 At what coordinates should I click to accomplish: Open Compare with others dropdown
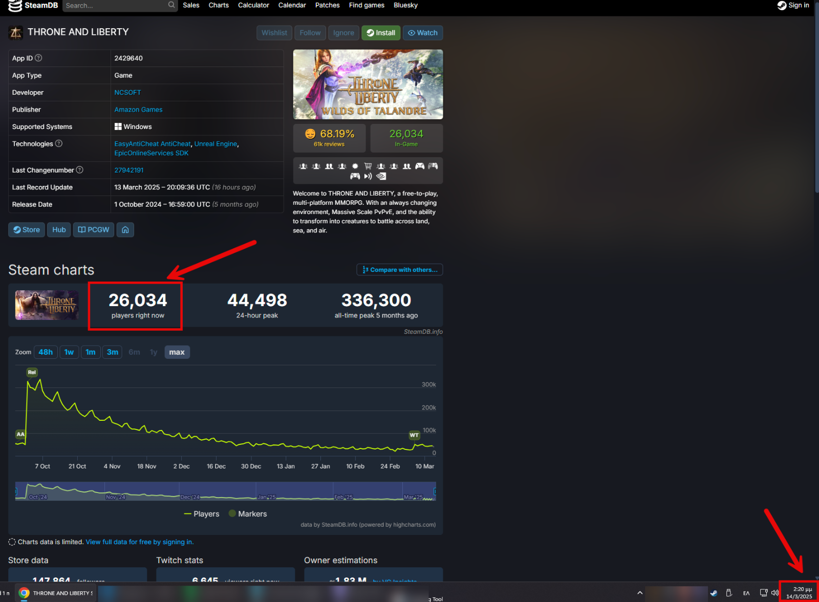tap(400, 270)
